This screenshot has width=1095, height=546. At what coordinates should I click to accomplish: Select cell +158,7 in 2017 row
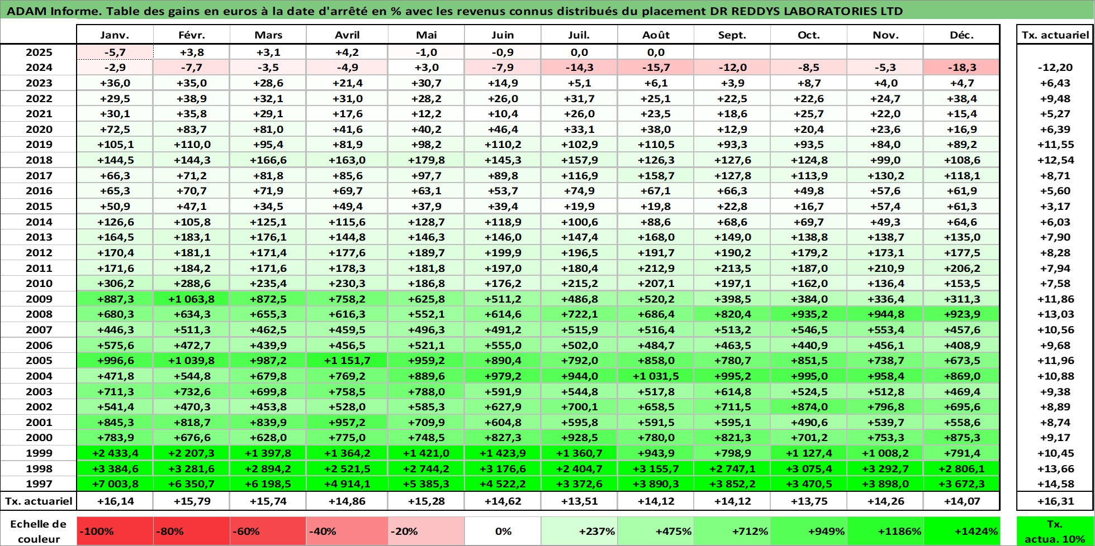[x=656, y=175]
